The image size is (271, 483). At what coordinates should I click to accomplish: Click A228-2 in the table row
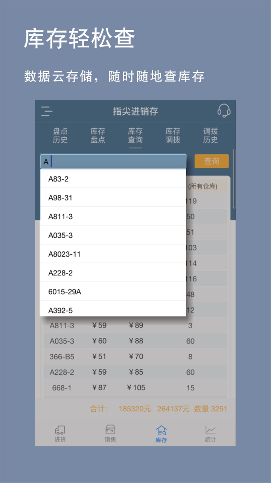62,372
